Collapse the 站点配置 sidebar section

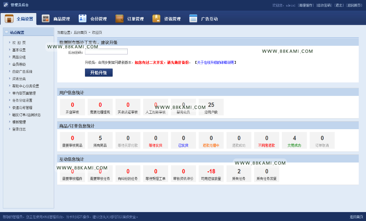pos(7,32)
